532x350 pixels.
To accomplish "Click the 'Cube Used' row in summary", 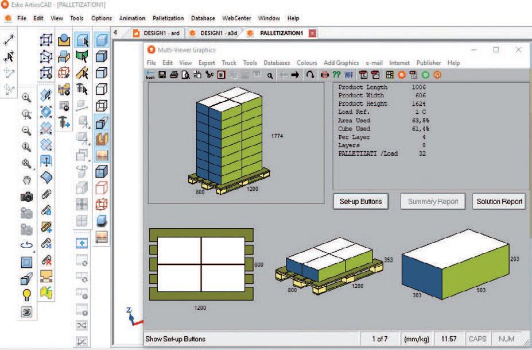I will (383, 129).
